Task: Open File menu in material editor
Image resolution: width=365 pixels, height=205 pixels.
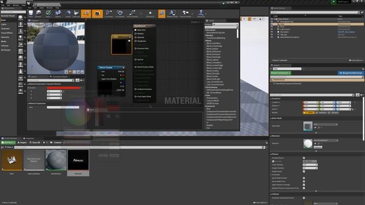Action: click(30, 7)
